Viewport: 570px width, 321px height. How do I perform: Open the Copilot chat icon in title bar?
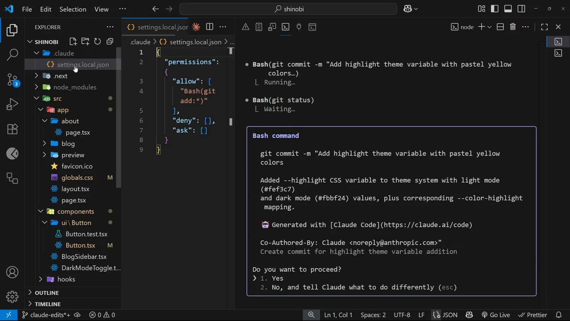pos(408,9)
